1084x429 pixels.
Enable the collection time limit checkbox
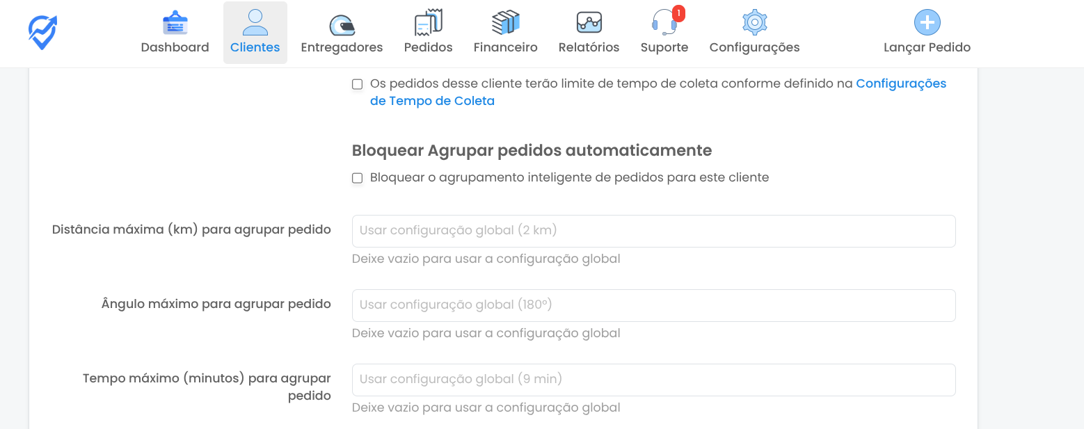point(358,84)
